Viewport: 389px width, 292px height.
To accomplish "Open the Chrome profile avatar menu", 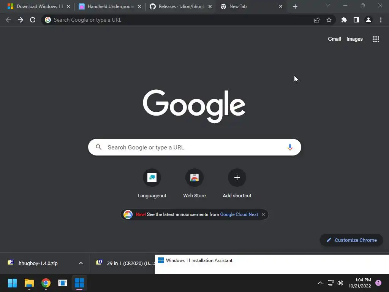I will pyautogui.click(x=368, y=20).
